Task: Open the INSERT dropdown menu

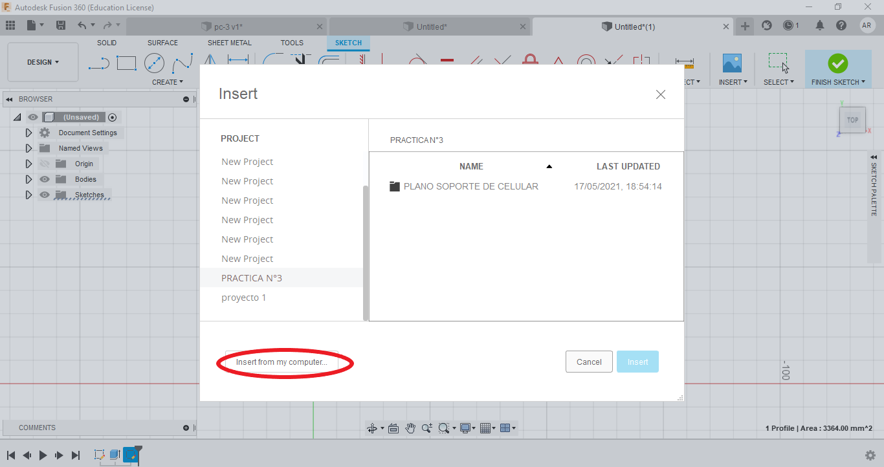Action: (x=733, y=82)
